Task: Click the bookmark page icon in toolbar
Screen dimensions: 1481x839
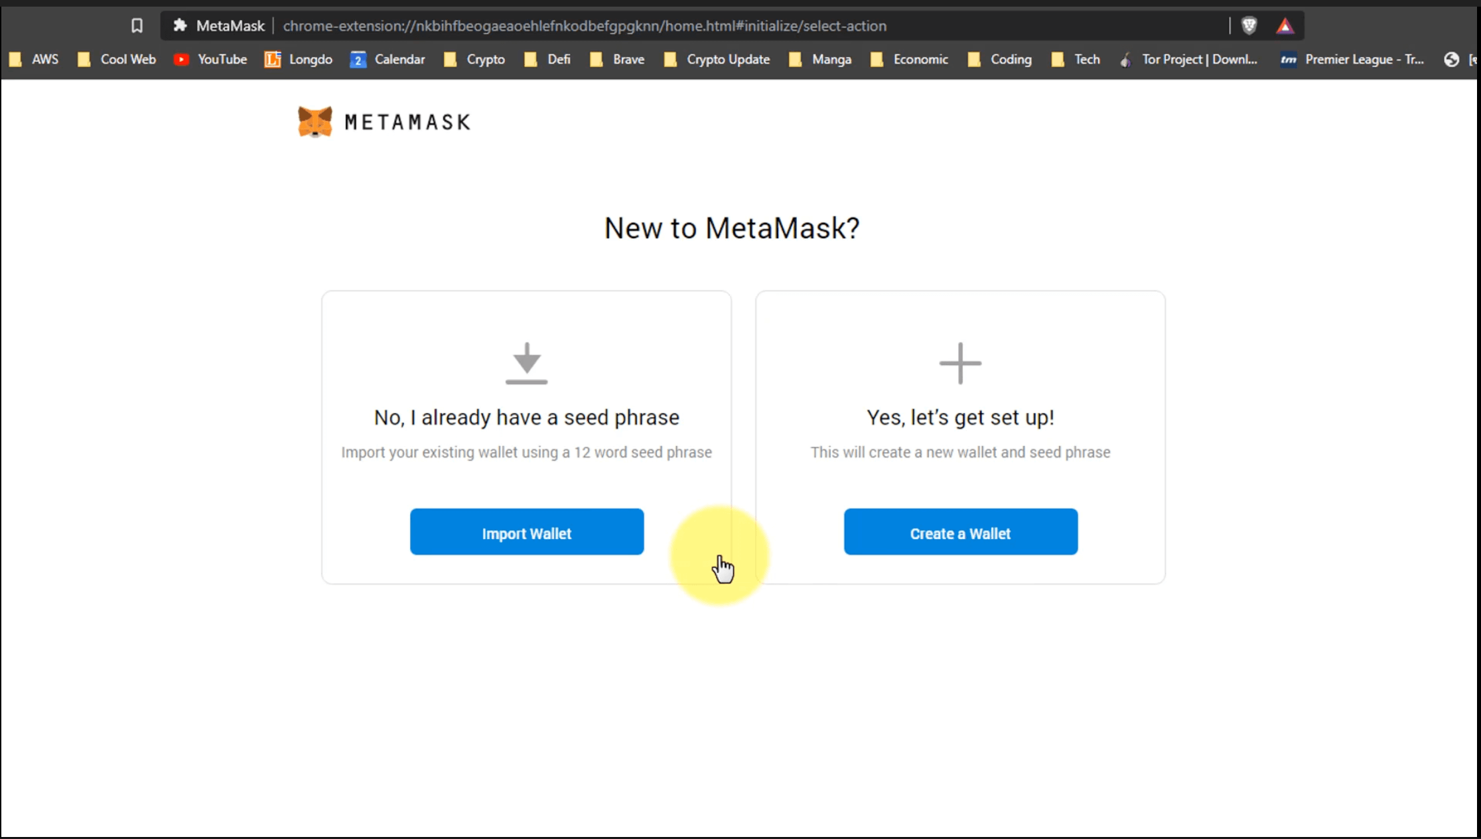Action: [x=137, y=26]
